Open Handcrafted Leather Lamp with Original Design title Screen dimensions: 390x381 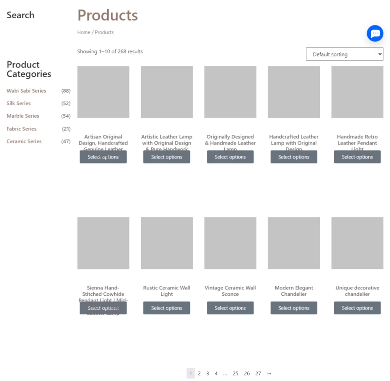pos(294,143)
